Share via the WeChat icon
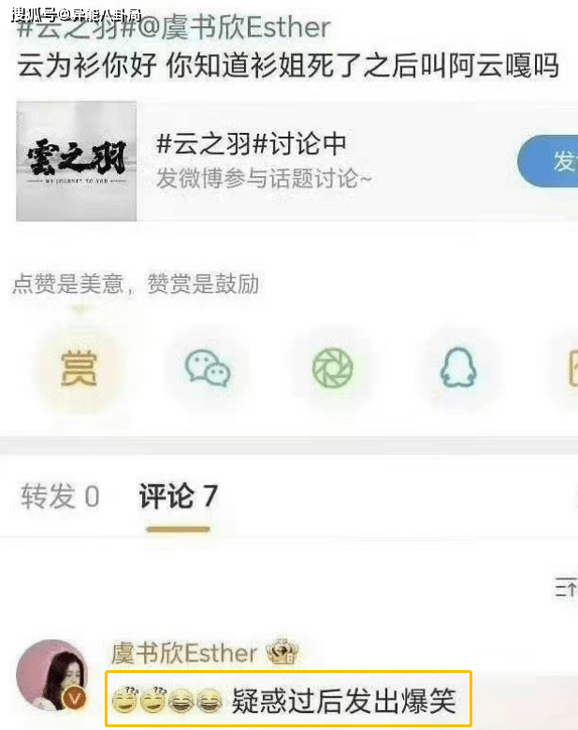 pos(208,368)
